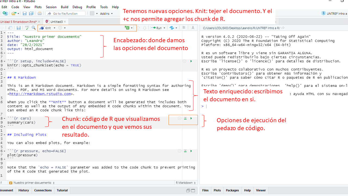The height and width of the screenshot is (196, 348).
Task: Switch to the Viewer tab
Action: click(261, 190)
